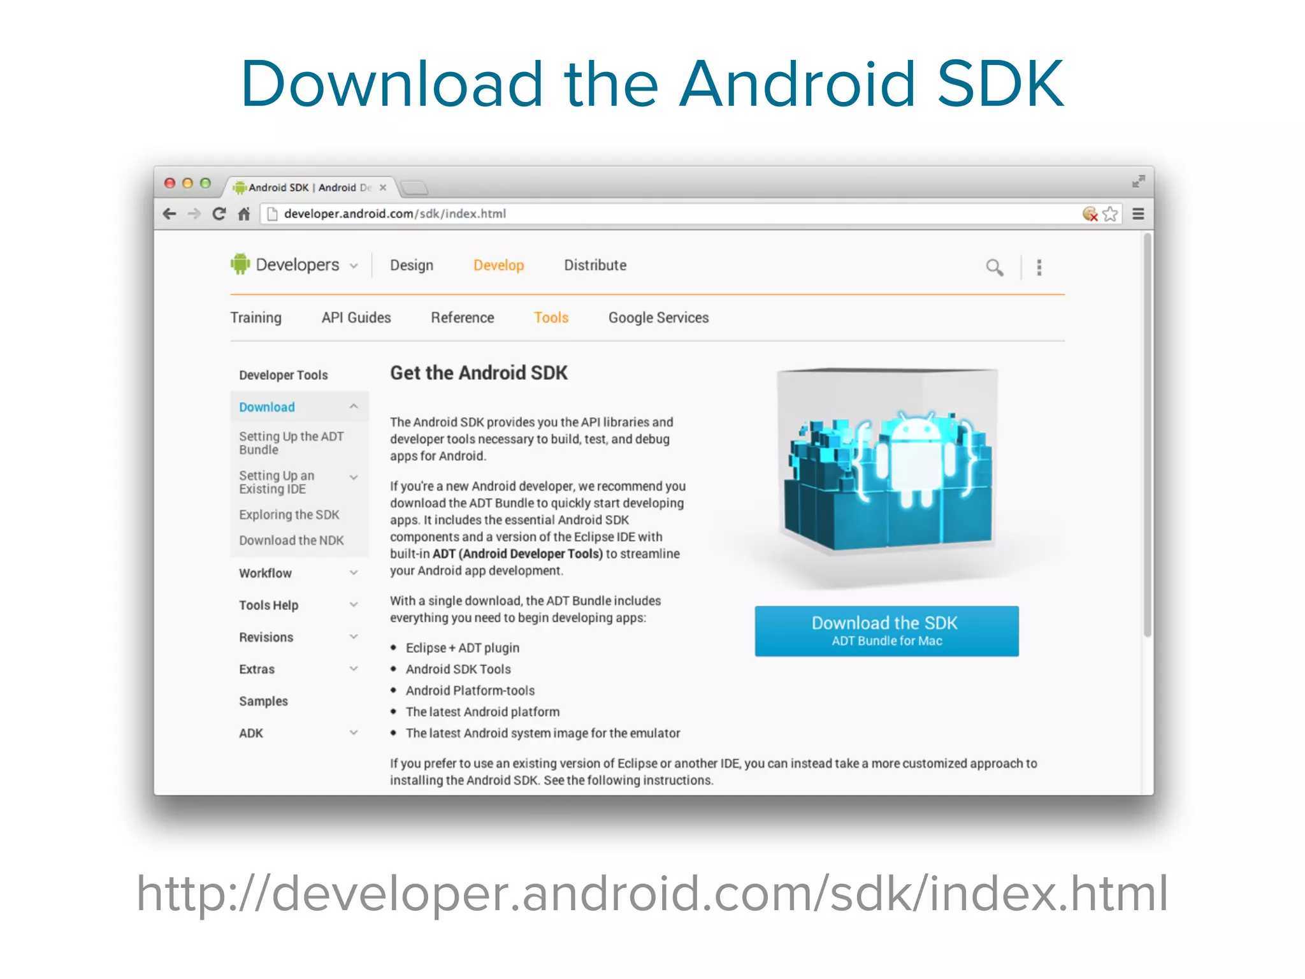1305x979 pixels.
Task: Click the blocked cookie icon in address bar
Action: [x=1090, y=214]
